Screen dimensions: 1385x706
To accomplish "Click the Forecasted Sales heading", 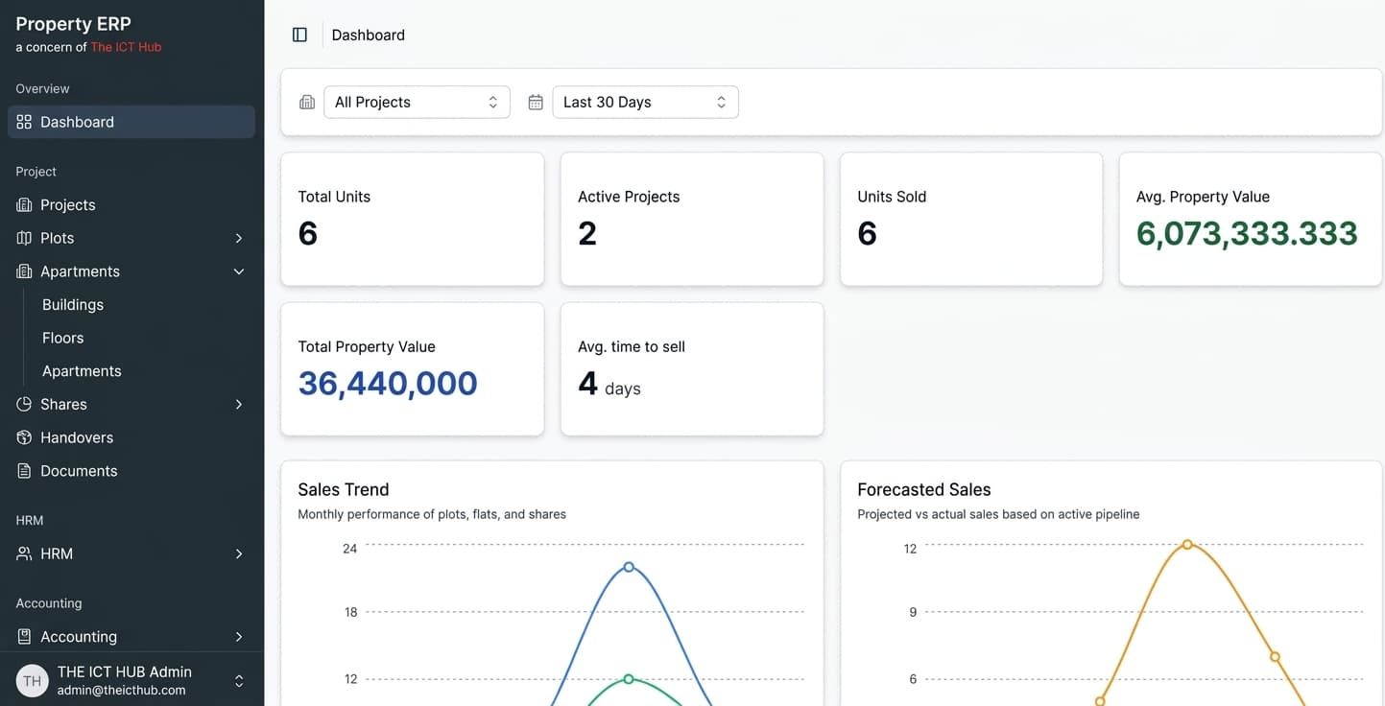I will (924, 489).
